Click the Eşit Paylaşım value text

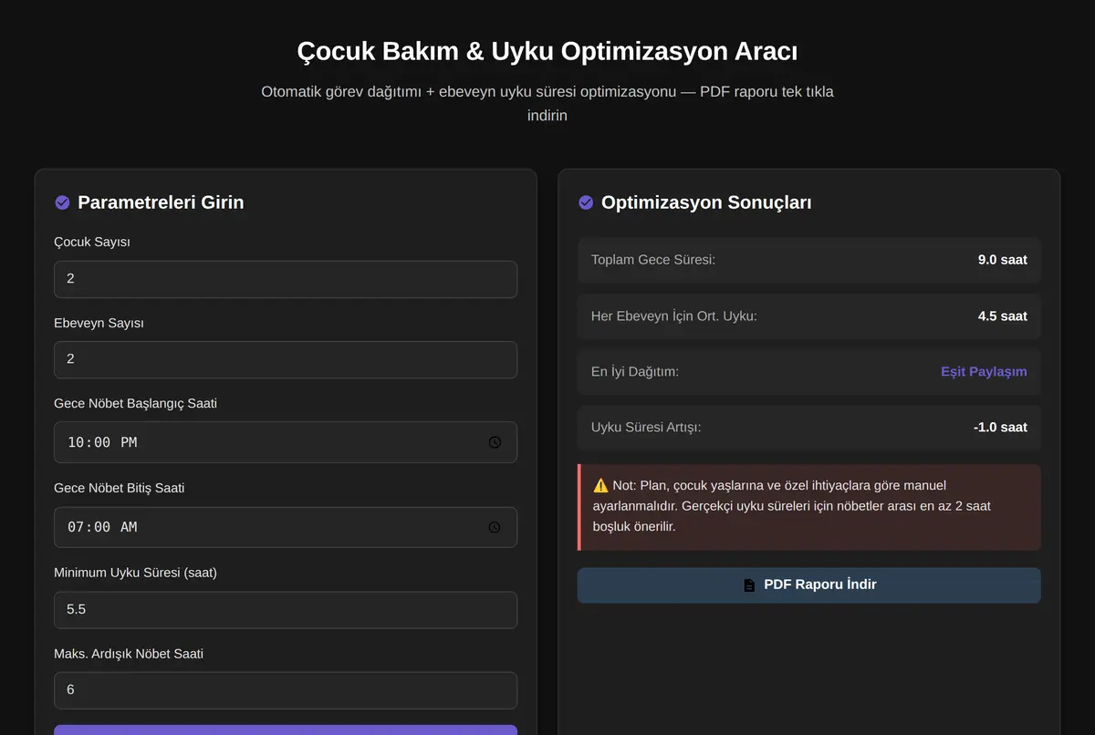tap(984, 372)
